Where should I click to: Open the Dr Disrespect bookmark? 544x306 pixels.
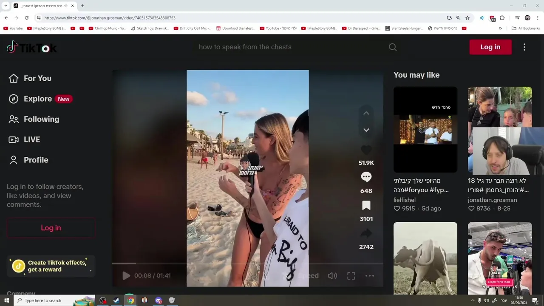(x=361, y=28)
